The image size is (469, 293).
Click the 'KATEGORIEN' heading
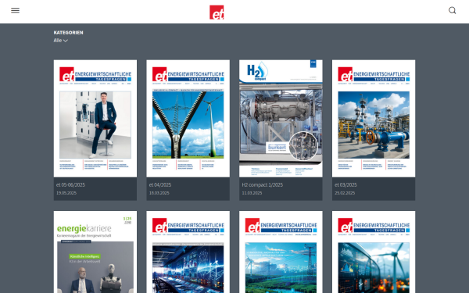coord(69,33)
